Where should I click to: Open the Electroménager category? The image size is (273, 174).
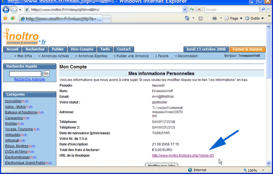[x=17, y=157]
